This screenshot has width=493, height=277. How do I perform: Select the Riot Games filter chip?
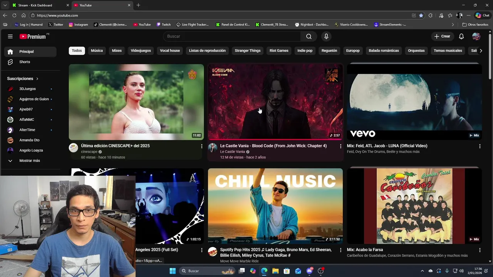click(x=279, y=51)
